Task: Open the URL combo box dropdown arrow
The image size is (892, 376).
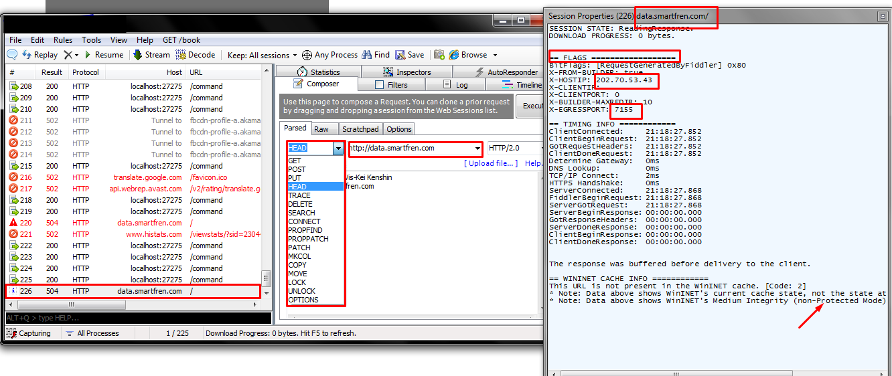Action: pos(477,148)
